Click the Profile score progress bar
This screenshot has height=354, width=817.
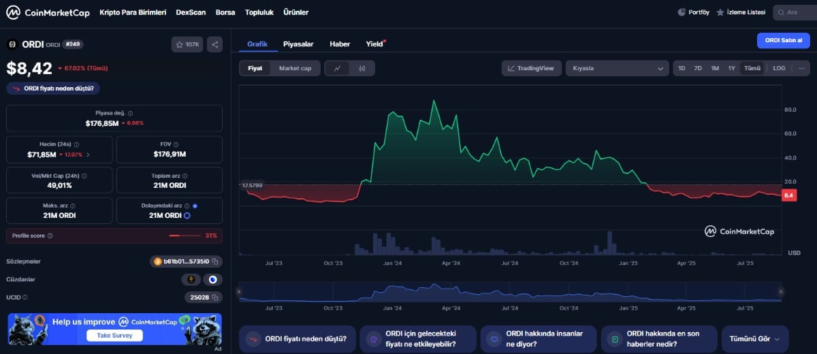pyautogui.click(x=184, y=236)
